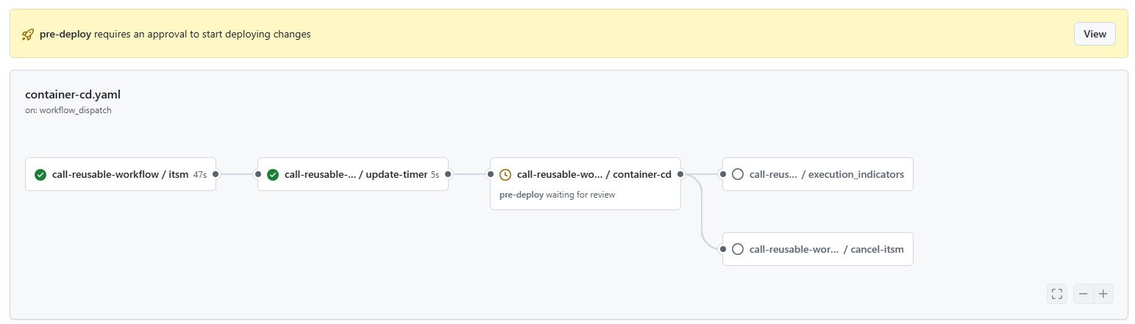
Task: Open the call-reusable-workflow / itsm job label
Action: 120,175
